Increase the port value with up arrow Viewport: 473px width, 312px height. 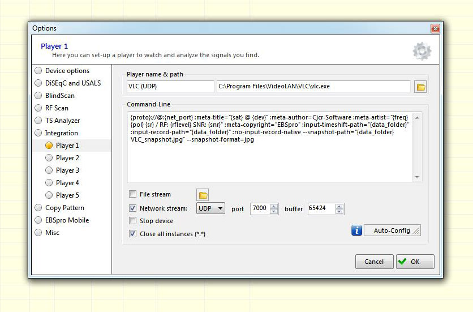[x=274, y=206]
